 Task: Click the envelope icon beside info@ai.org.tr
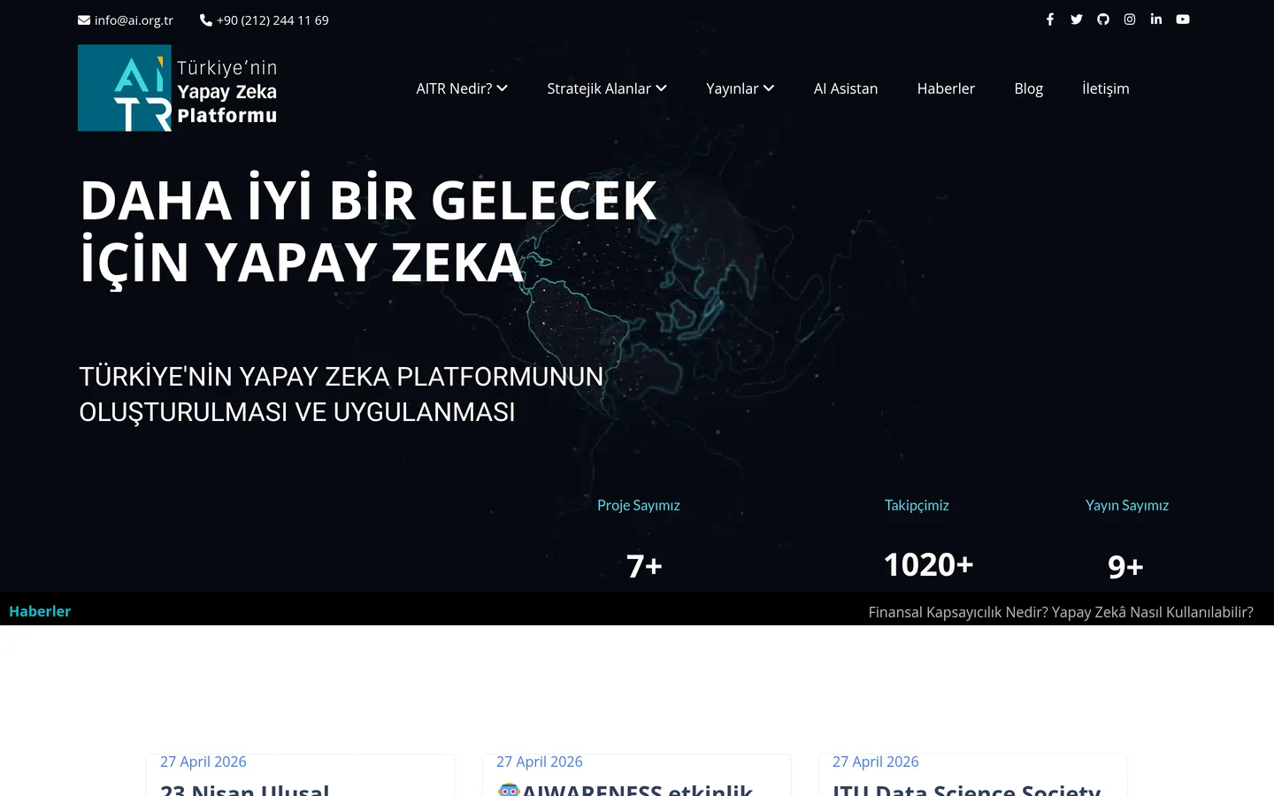point(84,20)
